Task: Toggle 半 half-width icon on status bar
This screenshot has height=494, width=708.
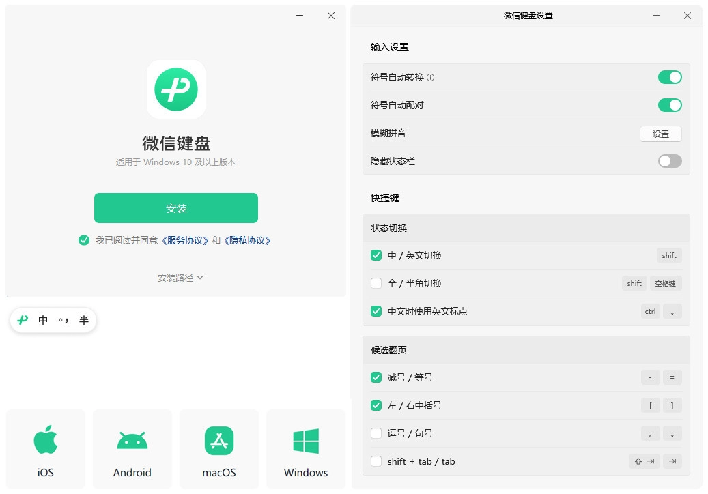Action: (x=83, y=320)
